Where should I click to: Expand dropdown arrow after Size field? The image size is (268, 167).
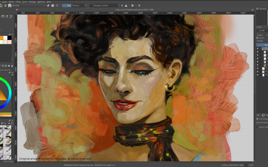88,5
